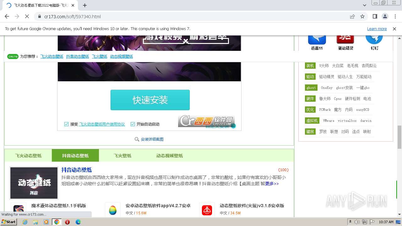
Task: Open the Opera taskbar icon
Action: pos(67,222)
